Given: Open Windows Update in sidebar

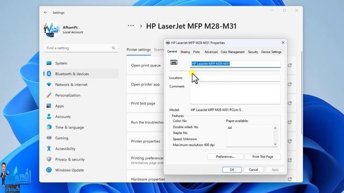Looking at the screenshot, I should point(81,170).
